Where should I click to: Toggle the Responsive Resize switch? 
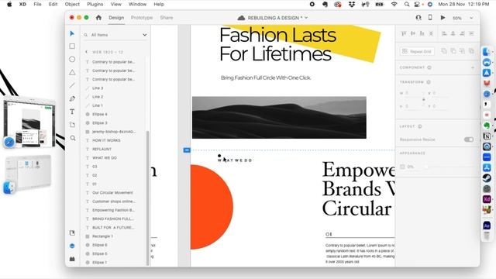[x=468, y=139]
